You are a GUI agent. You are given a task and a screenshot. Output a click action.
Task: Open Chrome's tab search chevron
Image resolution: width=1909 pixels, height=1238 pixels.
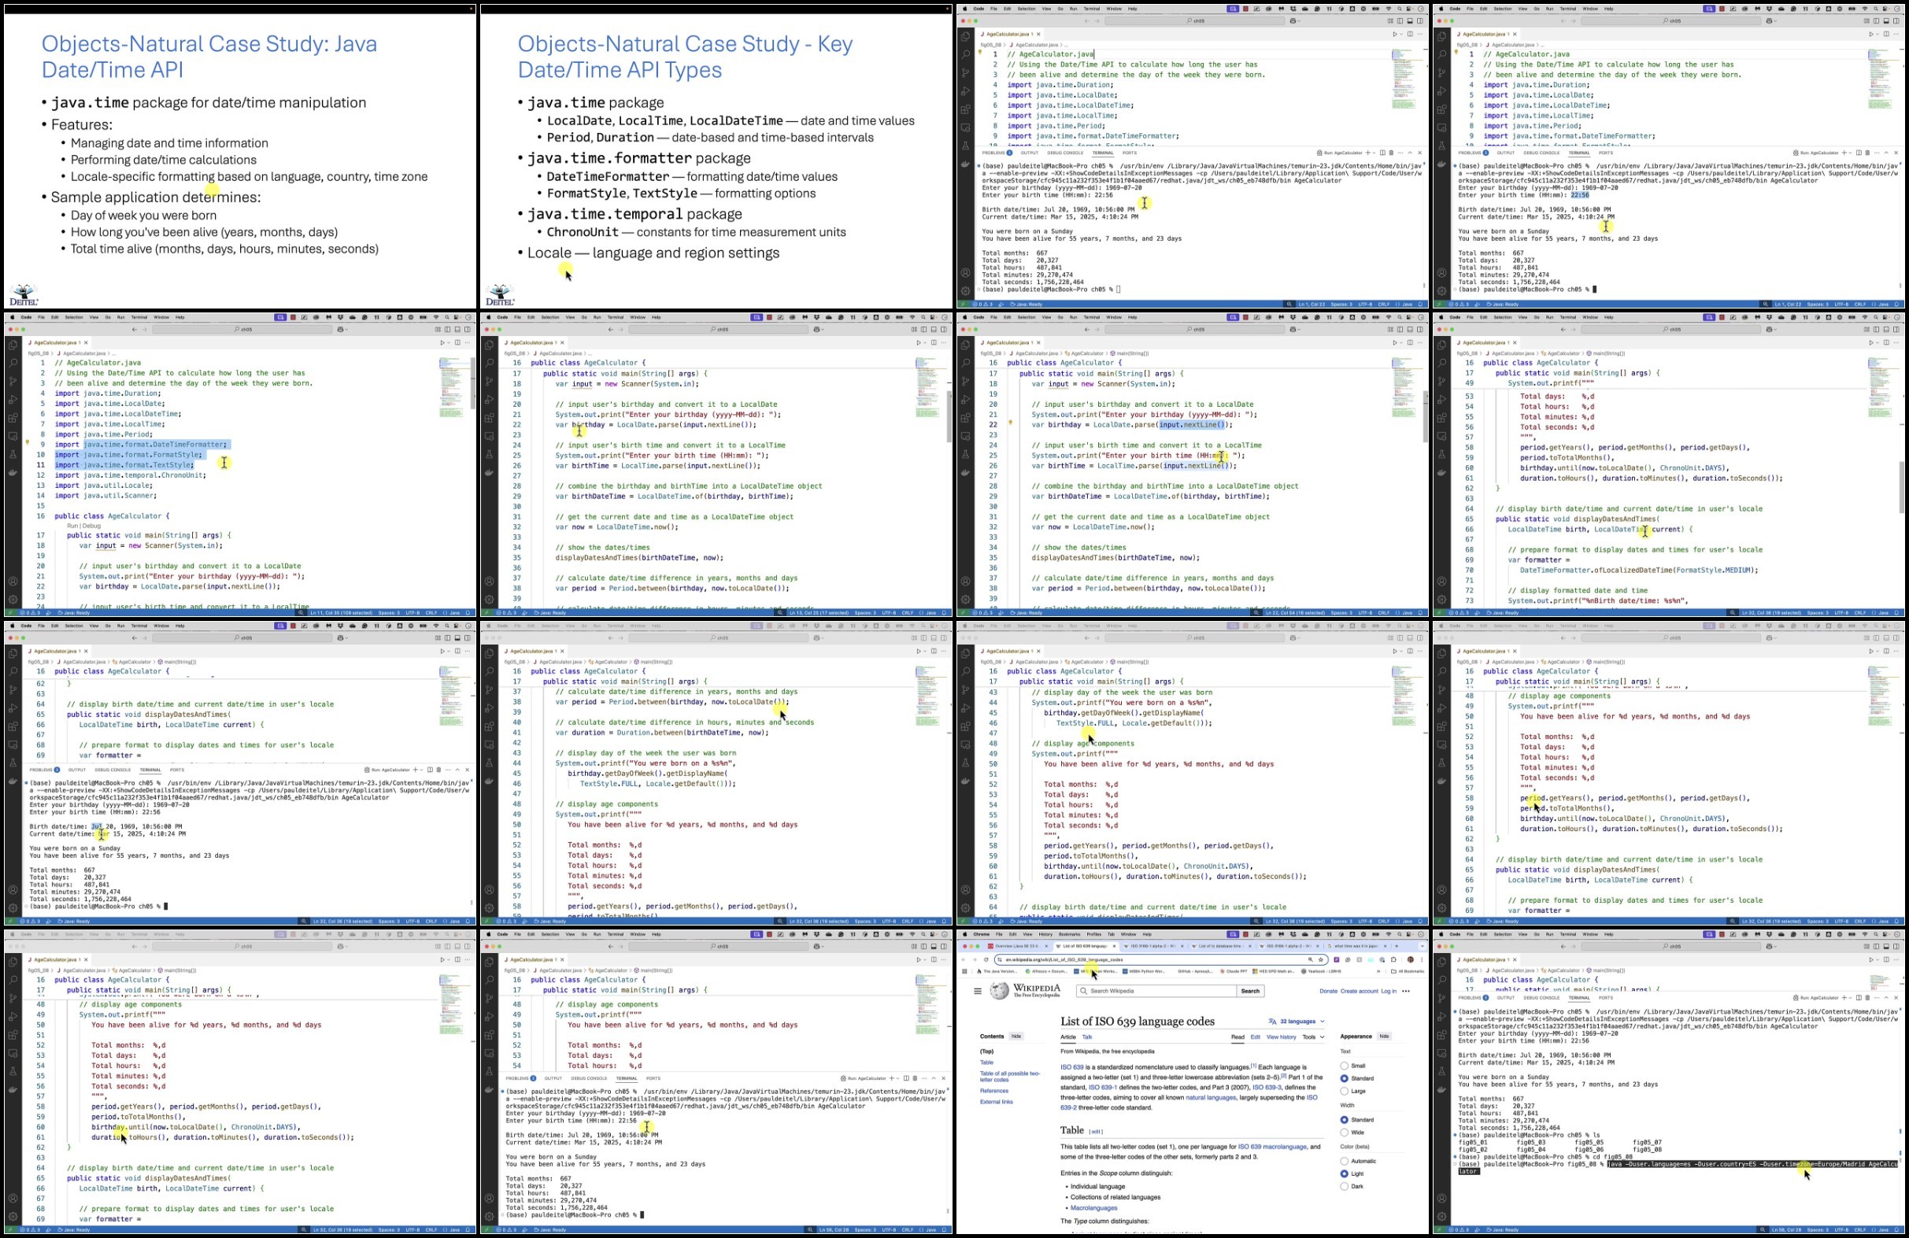coord(1423,947)
